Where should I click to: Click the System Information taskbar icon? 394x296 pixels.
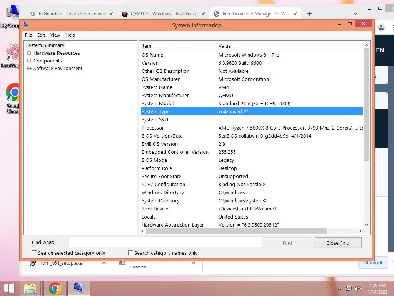point(78,288)
